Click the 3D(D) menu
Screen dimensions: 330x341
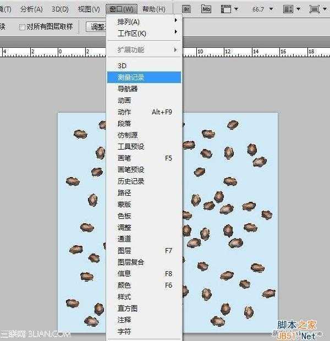[x=60, y=9]
